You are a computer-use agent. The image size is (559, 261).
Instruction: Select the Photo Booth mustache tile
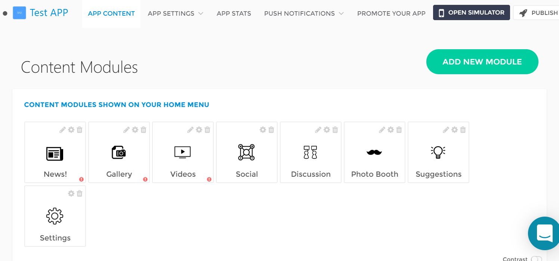pyautogui.click(x=374, y=152)
